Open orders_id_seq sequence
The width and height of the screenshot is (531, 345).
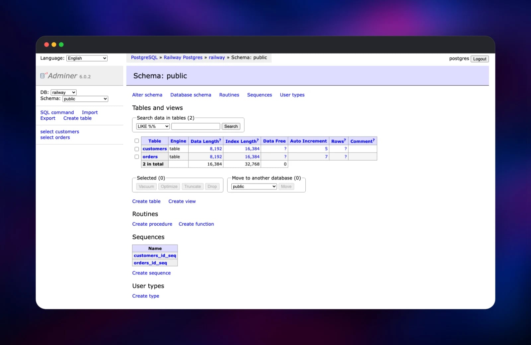(150, 263)
